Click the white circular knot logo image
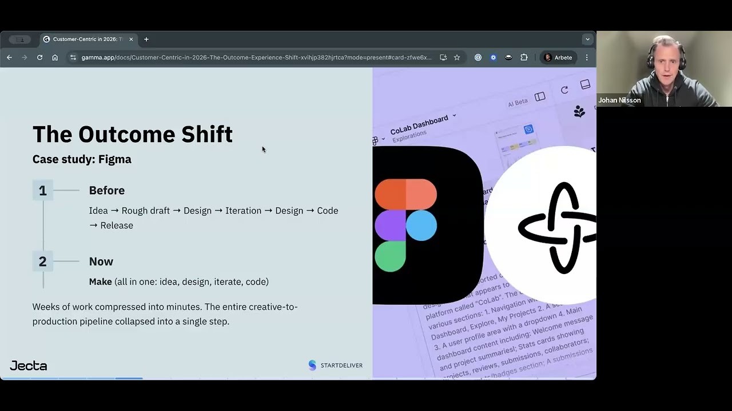 [x=540, y=225]
